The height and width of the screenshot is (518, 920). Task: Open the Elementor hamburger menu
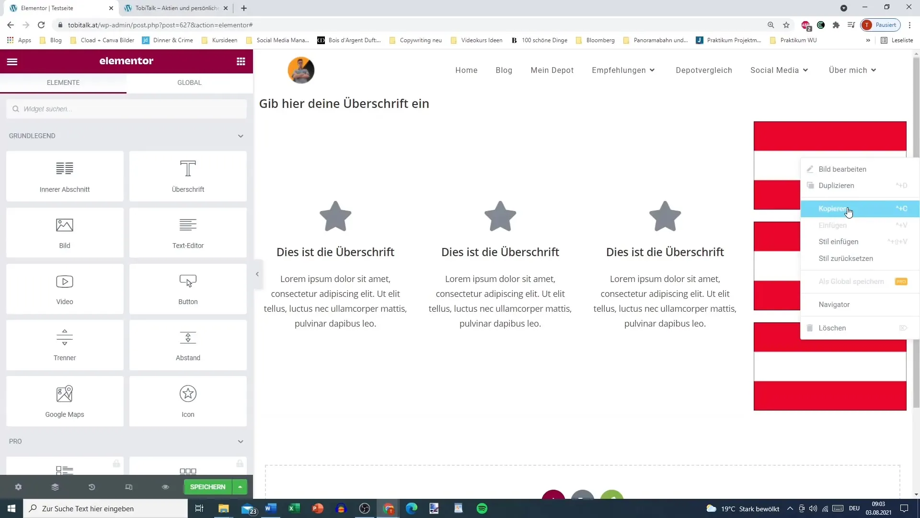tap(12, 61)
